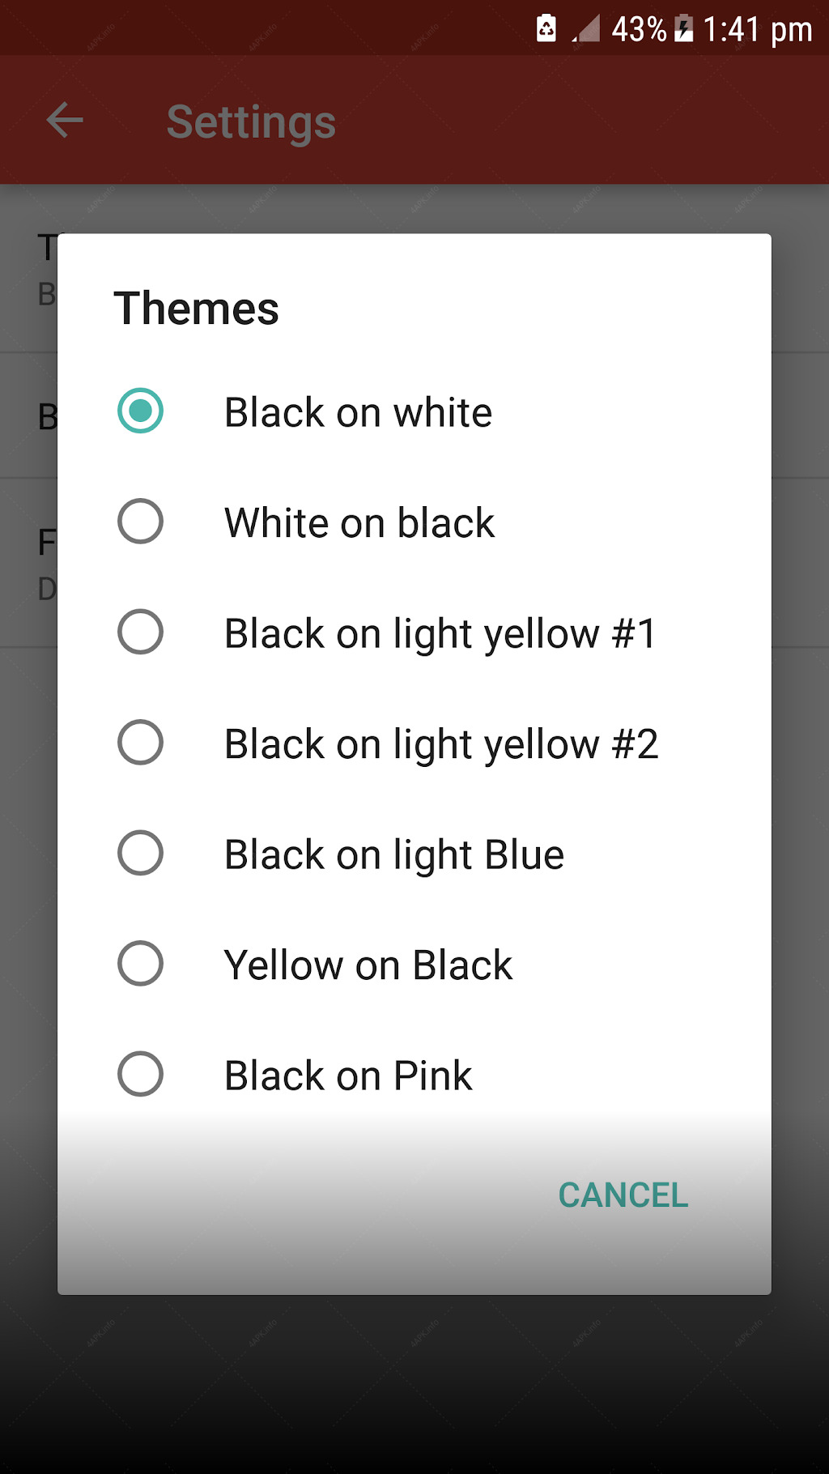Tap the Black on white theme label
This screenshot has width=829, height=1474.
pyautogui.click(x=358, y=412)
